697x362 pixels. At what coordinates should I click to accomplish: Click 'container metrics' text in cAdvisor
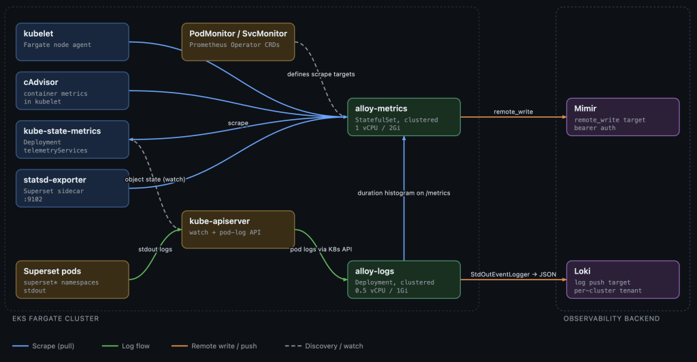click(x=56, y=94)
